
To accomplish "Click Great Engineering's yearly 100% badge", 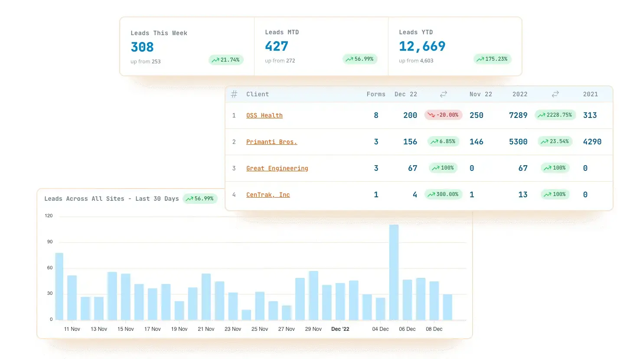I will [x=555, y=168].
